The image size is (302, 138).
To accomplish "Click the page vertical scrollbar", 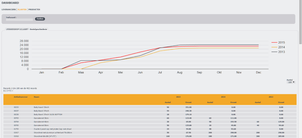I will (x=300, y=75).
